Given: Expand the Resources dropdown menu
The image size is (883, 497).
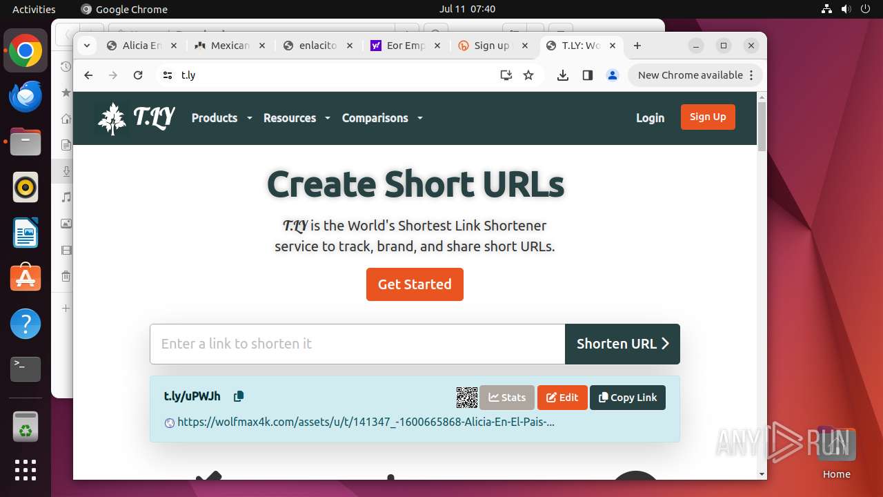Looking at the screenshot, I should (x=297, y=118).
